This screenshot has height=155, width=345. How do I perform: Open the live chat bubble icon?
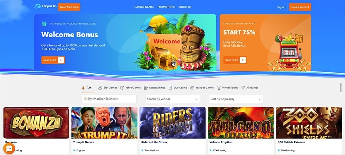(x=9, y=149)
